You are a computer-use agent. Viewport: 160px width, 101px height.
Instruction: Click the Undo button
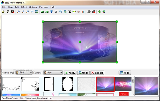click(x=83, y=73)
